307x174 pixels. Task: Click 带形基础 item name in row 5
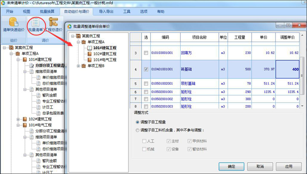pyautogui.click(x=188, y=84)
